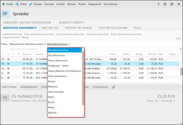Expand the search field dropdown arrow
The image size is (183, 125).
[180, 49]
